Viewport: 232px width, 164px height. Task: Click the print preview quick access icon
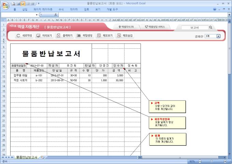pos(14,4)
